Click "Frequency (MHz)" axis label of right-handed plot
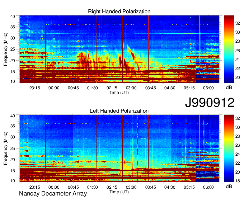Image resolution: width=244 pixels, height=198 pixels. coord(5,49)
